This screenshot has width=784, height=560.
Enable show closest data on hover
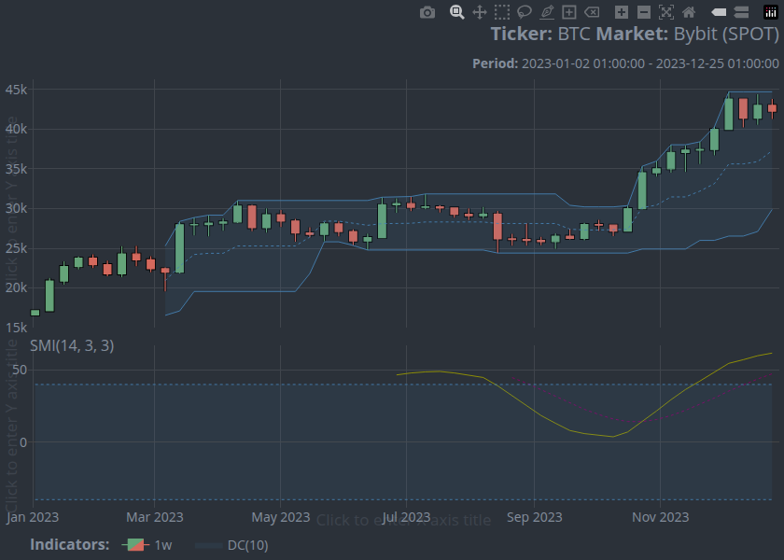[719, 12]
